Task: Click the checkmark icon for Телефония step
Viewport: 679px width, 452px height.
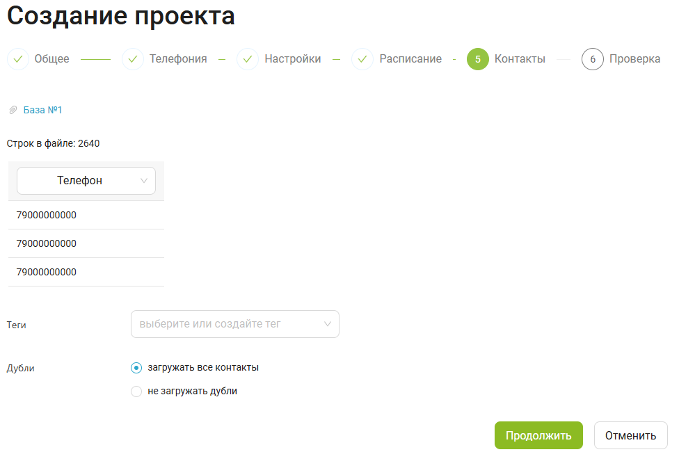Action: pos(133,59)
